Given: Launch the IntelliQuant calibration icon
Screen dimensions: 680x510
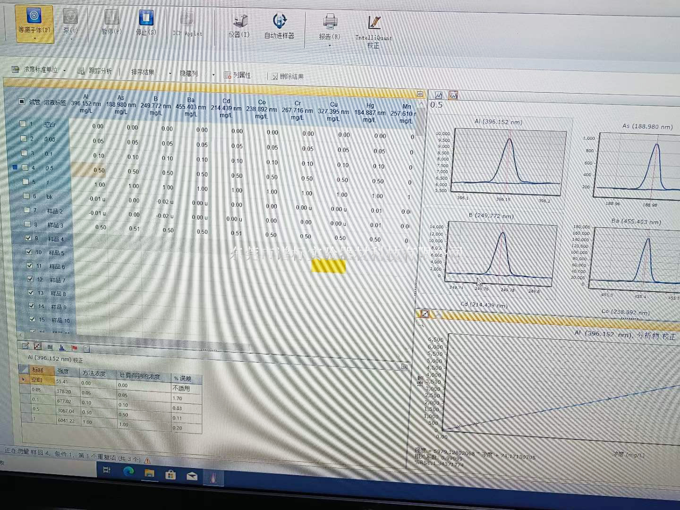Looking at the screenshot, I should 374,23.
